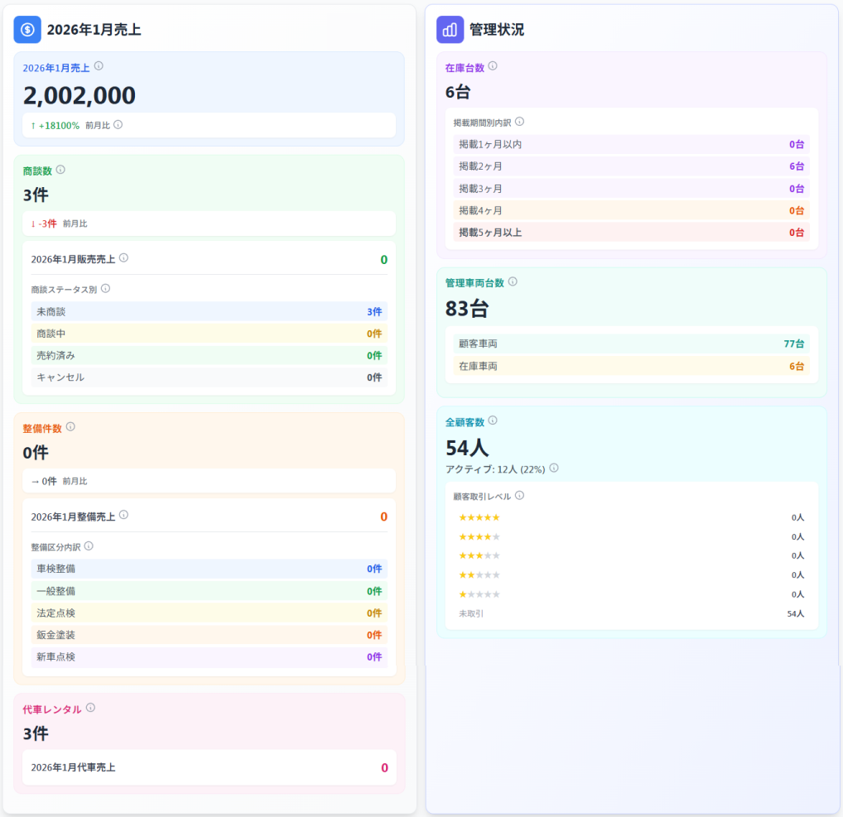Viewport: 843px width, 817px height.
Task: Click info icon next to 代車レンタル
Action: 90,709
